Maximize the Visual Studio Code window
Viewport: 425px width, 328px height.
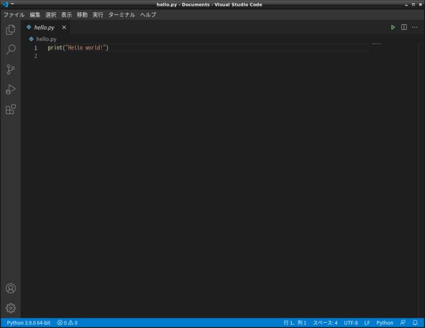coord(413,5)
